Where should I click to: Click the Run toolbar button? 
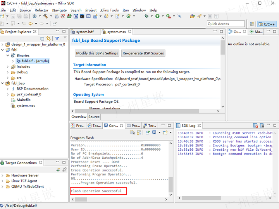pos(157,16)
